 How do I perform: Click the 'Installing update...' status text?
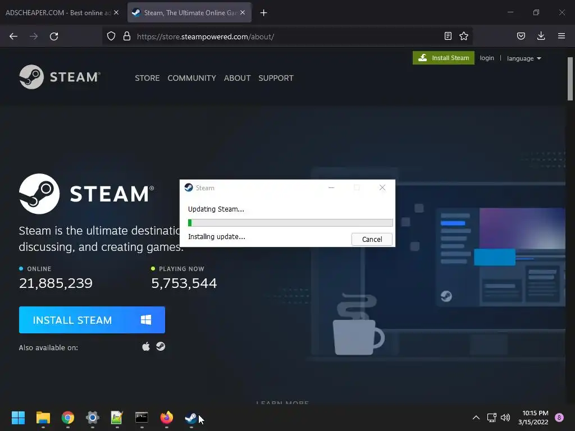(217, 237)
